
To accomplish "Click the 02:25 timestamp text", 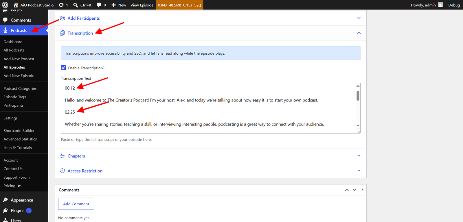I will [70, 112].
